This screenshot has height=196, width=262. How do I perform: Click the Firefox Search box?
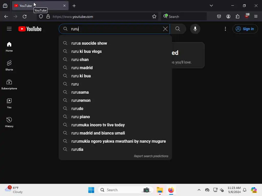184,17
